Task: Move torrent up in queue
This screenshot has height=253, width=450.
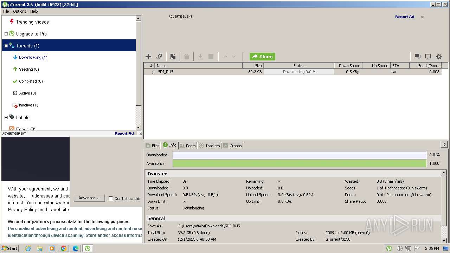Action: point(225,57)
